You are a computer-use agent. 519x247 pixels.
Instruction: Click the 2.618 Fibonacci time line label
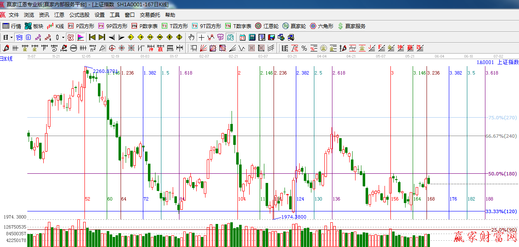pyautogui.click(x=339, y=73)
